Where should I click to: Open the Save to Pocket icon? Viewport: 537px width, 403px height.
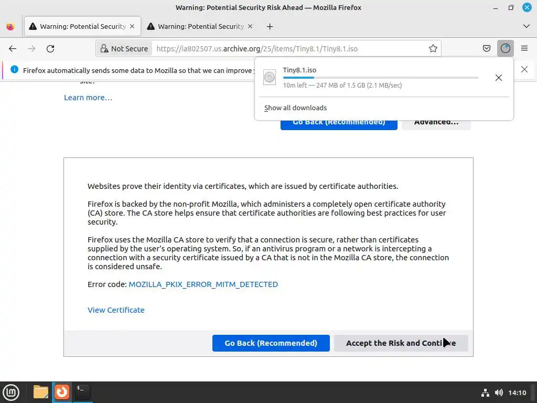tap(486, 48)
